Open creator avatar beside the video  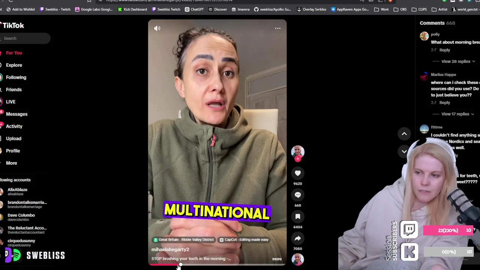[298, 151]
